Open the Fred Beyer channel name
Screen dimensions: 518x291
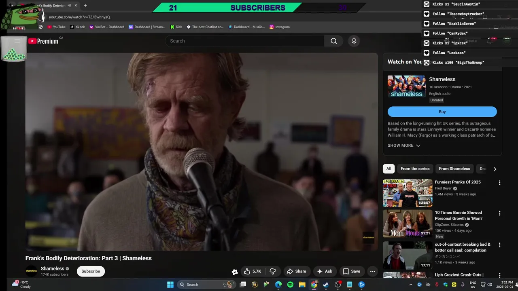pyautogui.click(x=444, y=188)
